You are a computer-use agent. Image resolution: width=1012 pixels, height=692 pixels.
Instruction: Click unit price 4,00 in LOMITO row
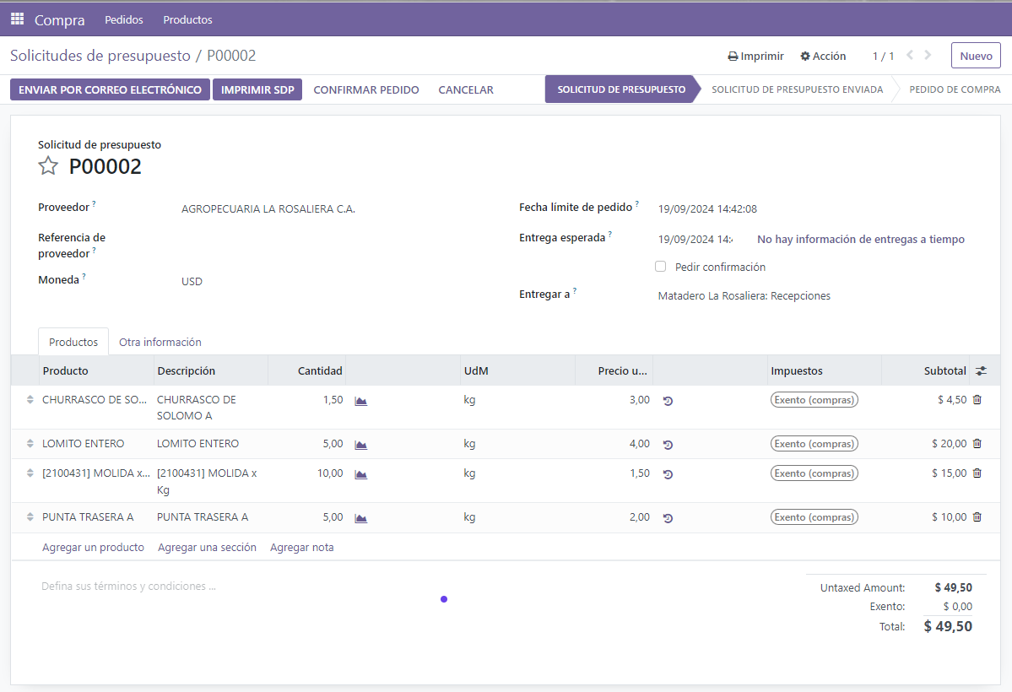pos(640,444)
